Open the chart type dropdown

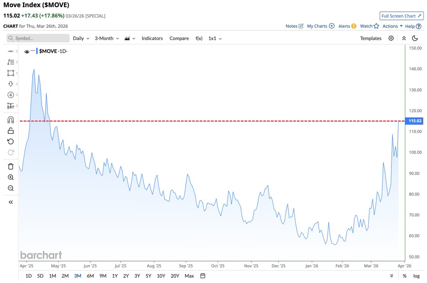pos(130,38)
